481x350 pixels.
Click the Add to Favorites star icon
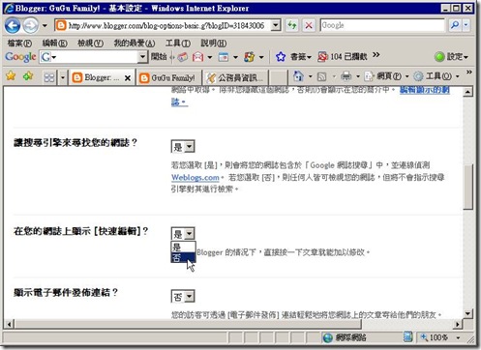click(x=28, y=76)
